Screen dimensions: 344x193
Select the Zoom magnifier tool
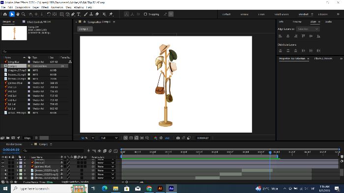click(x=24, y=14)
